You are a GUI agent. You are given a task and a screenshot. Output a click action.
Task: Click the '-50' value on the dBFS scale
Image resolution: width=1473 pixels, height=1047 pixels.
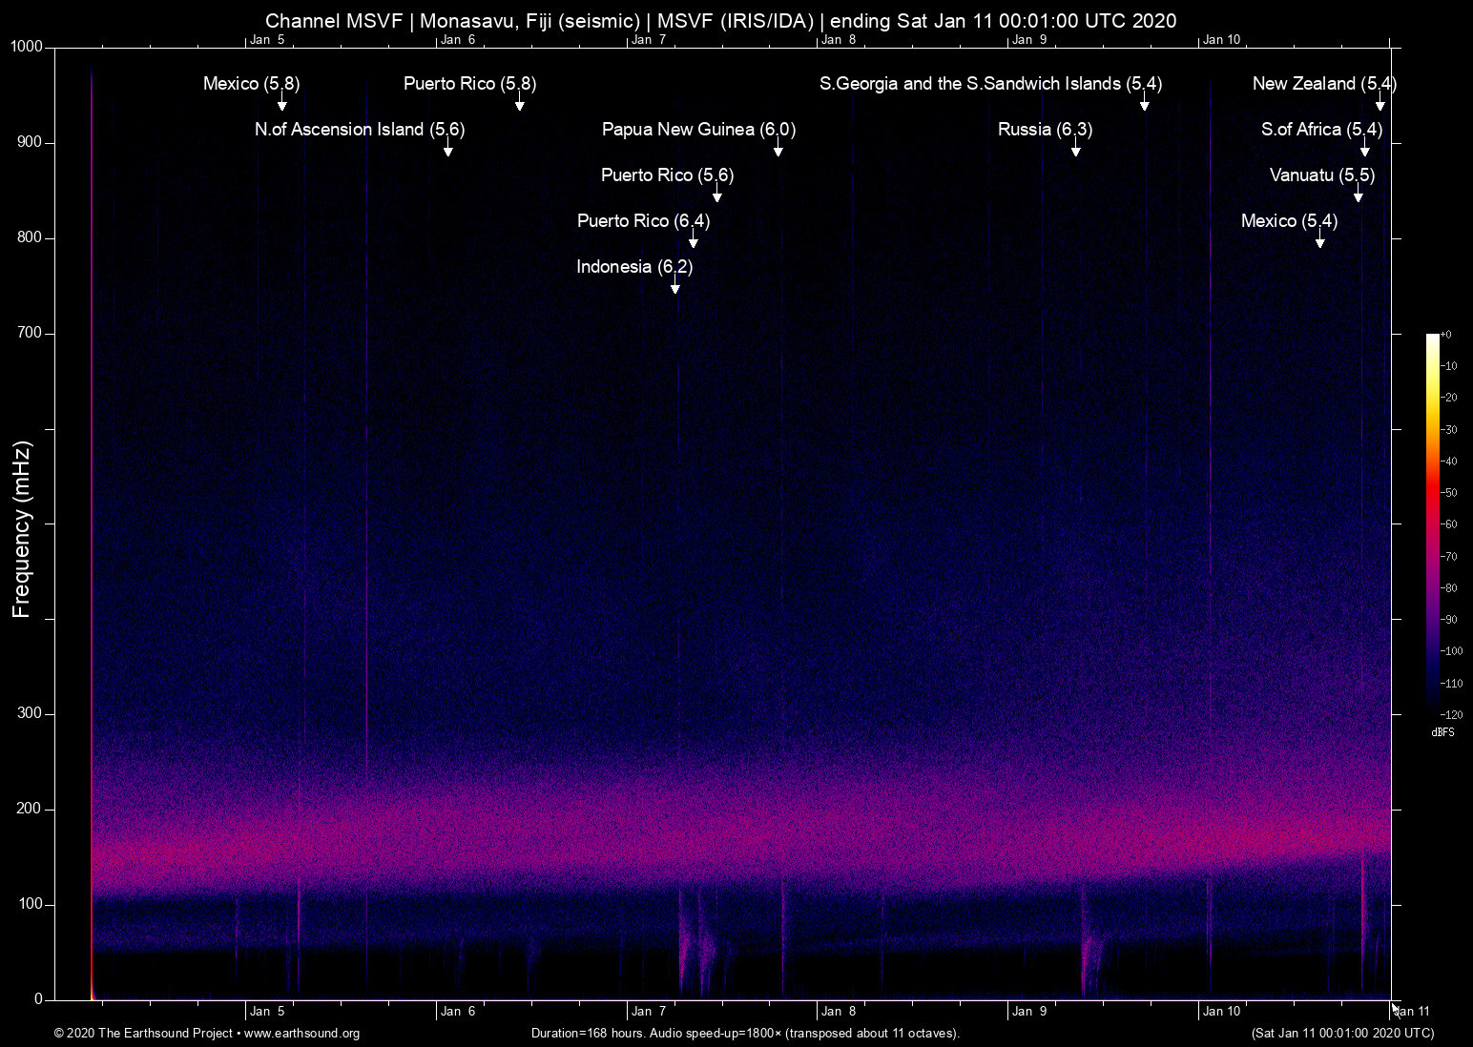coord(1449,493)
